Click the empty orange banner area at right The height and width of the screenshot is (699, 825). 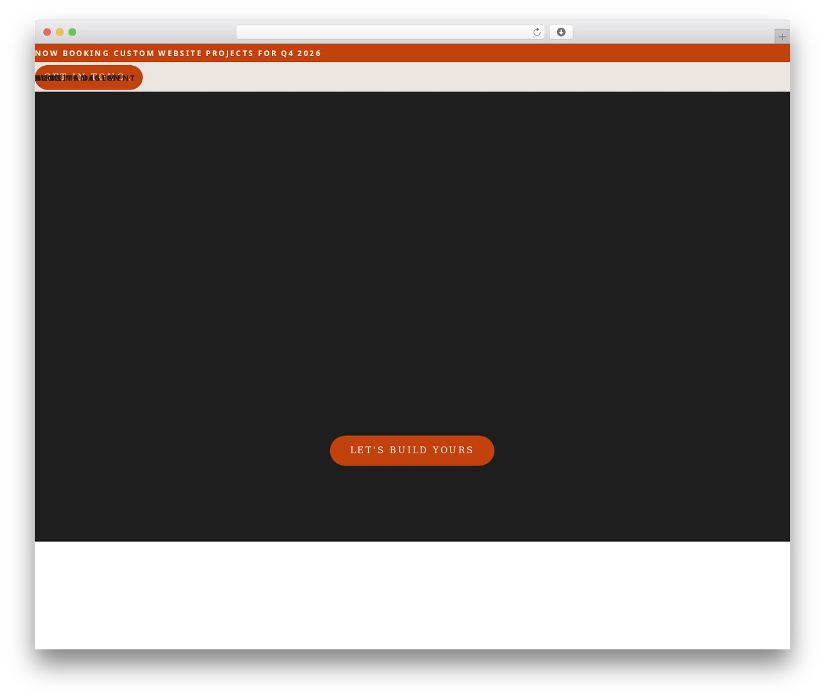click(x=554, y=53)
